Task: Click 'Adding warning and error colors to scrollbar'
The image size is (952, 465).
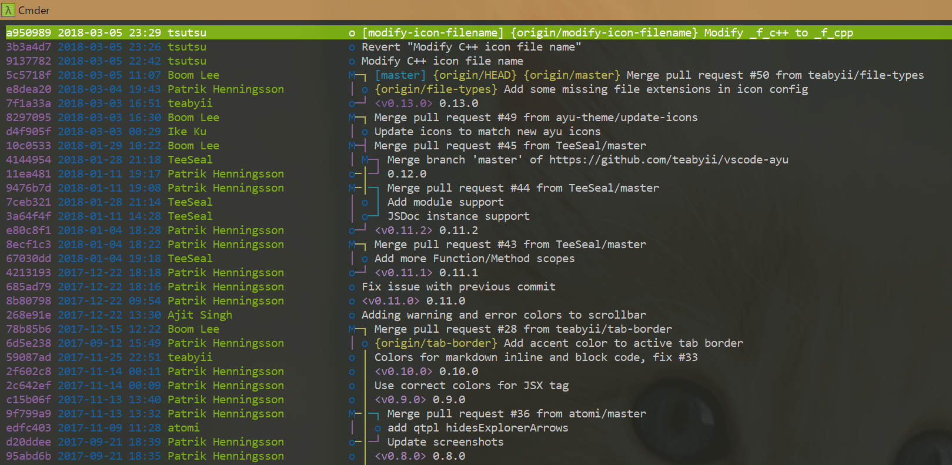Action: coord(504,315)
